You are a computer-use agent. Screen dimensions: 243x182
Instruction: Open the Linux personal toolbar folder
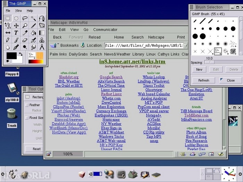point(151,54)
